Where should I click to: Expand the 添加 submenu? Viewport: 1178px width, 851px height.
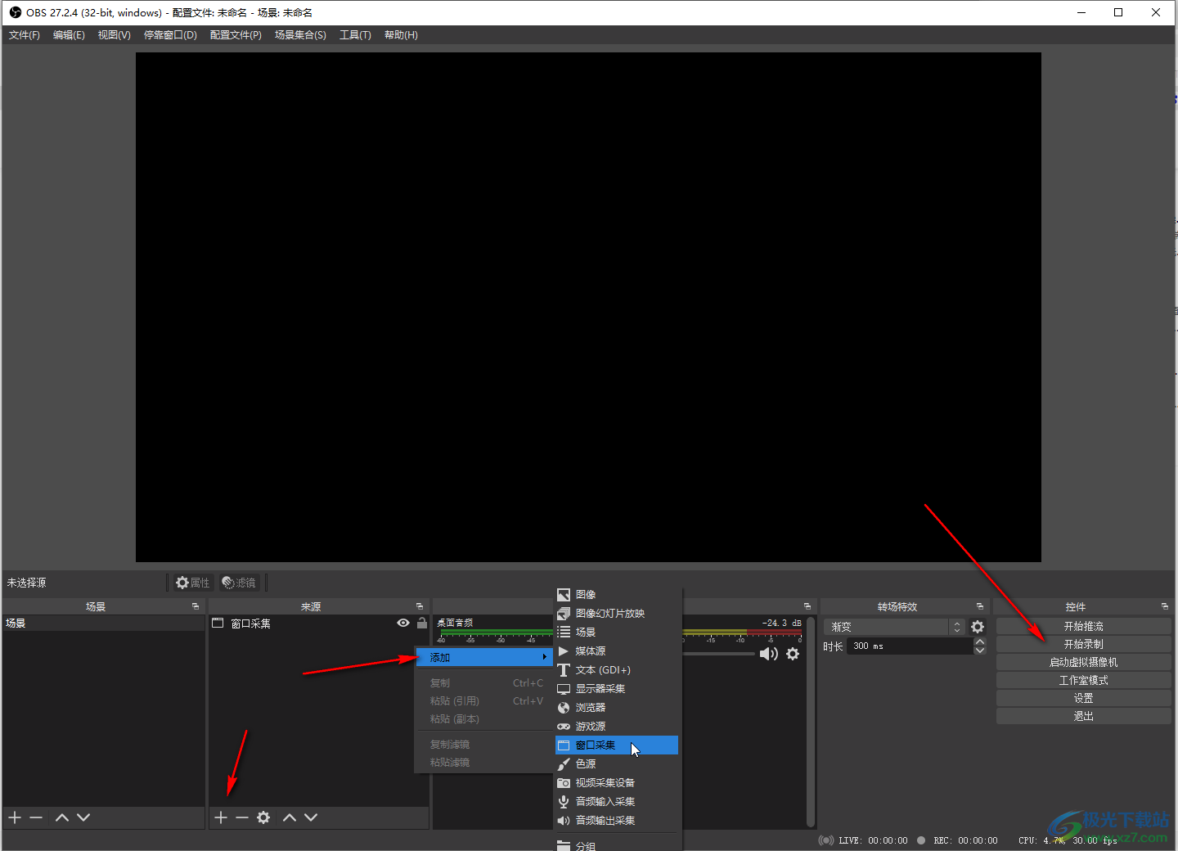(483, 657)
